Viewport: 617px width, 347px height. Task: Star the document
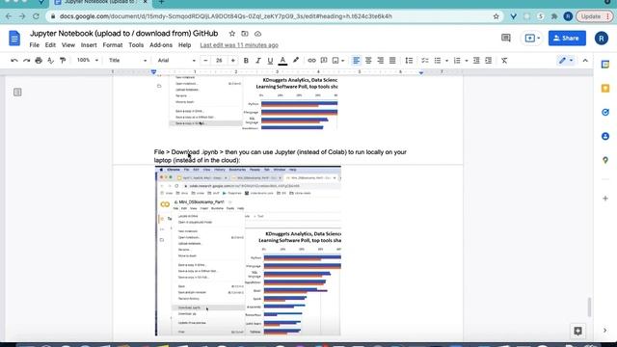coord(232,34)
